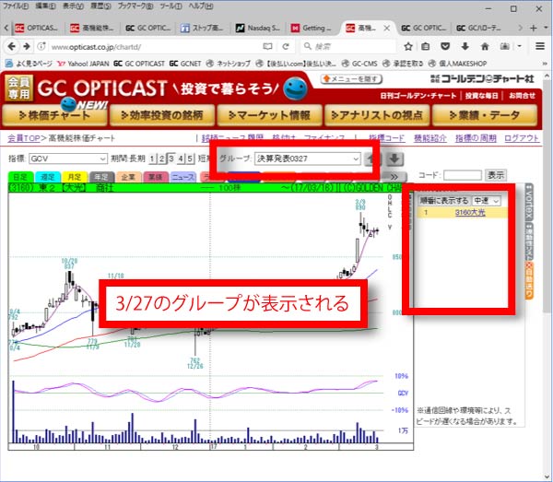Switch to the ニュース tab
This screenshot has height=482, width=553.
pyautogui.click(x=182, y=177)
